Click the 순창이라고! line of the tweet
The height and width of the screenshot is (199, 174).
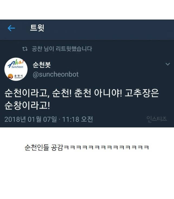(x=27, y=105)
